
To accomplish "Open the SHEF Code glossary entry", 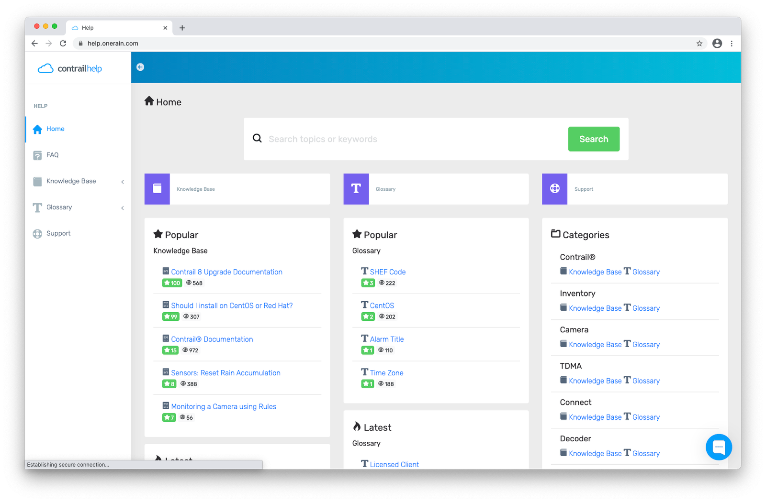I will (x=387, y=272).
